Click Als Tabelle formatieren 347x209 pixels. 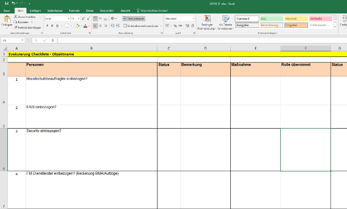click(226, 23)
